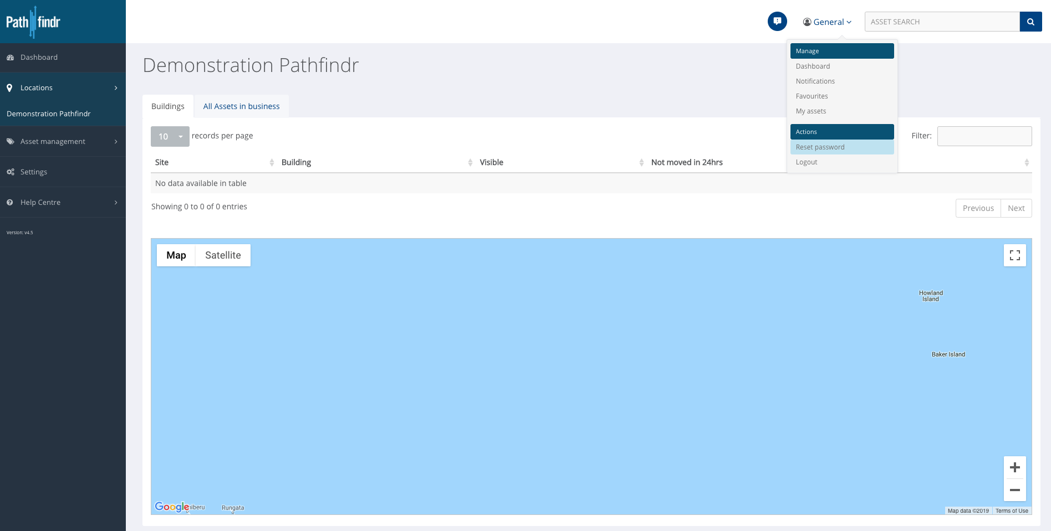
Task: Click the Settings gears icon in sidebar
Action: 11,172
